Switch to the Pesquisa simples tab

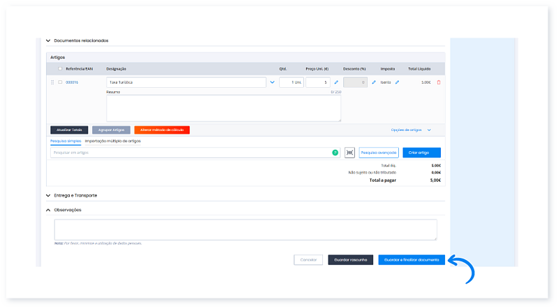coord(66,141)
